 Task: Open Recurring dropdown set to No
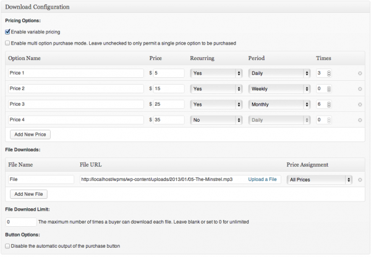click(x=216, y=120)
